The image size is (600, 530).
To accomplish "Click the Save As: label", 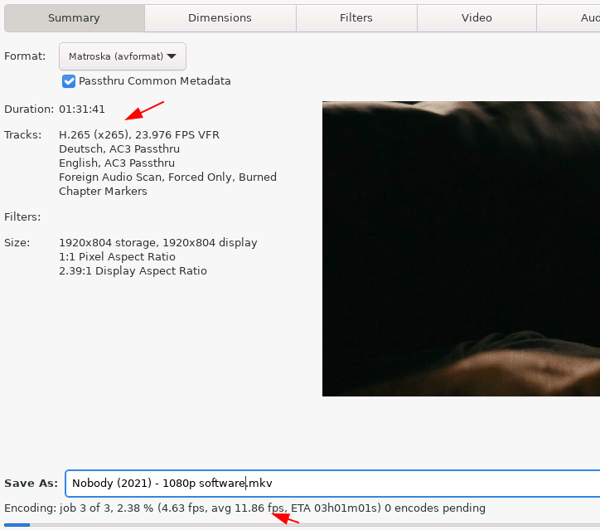I will [31, 484].
